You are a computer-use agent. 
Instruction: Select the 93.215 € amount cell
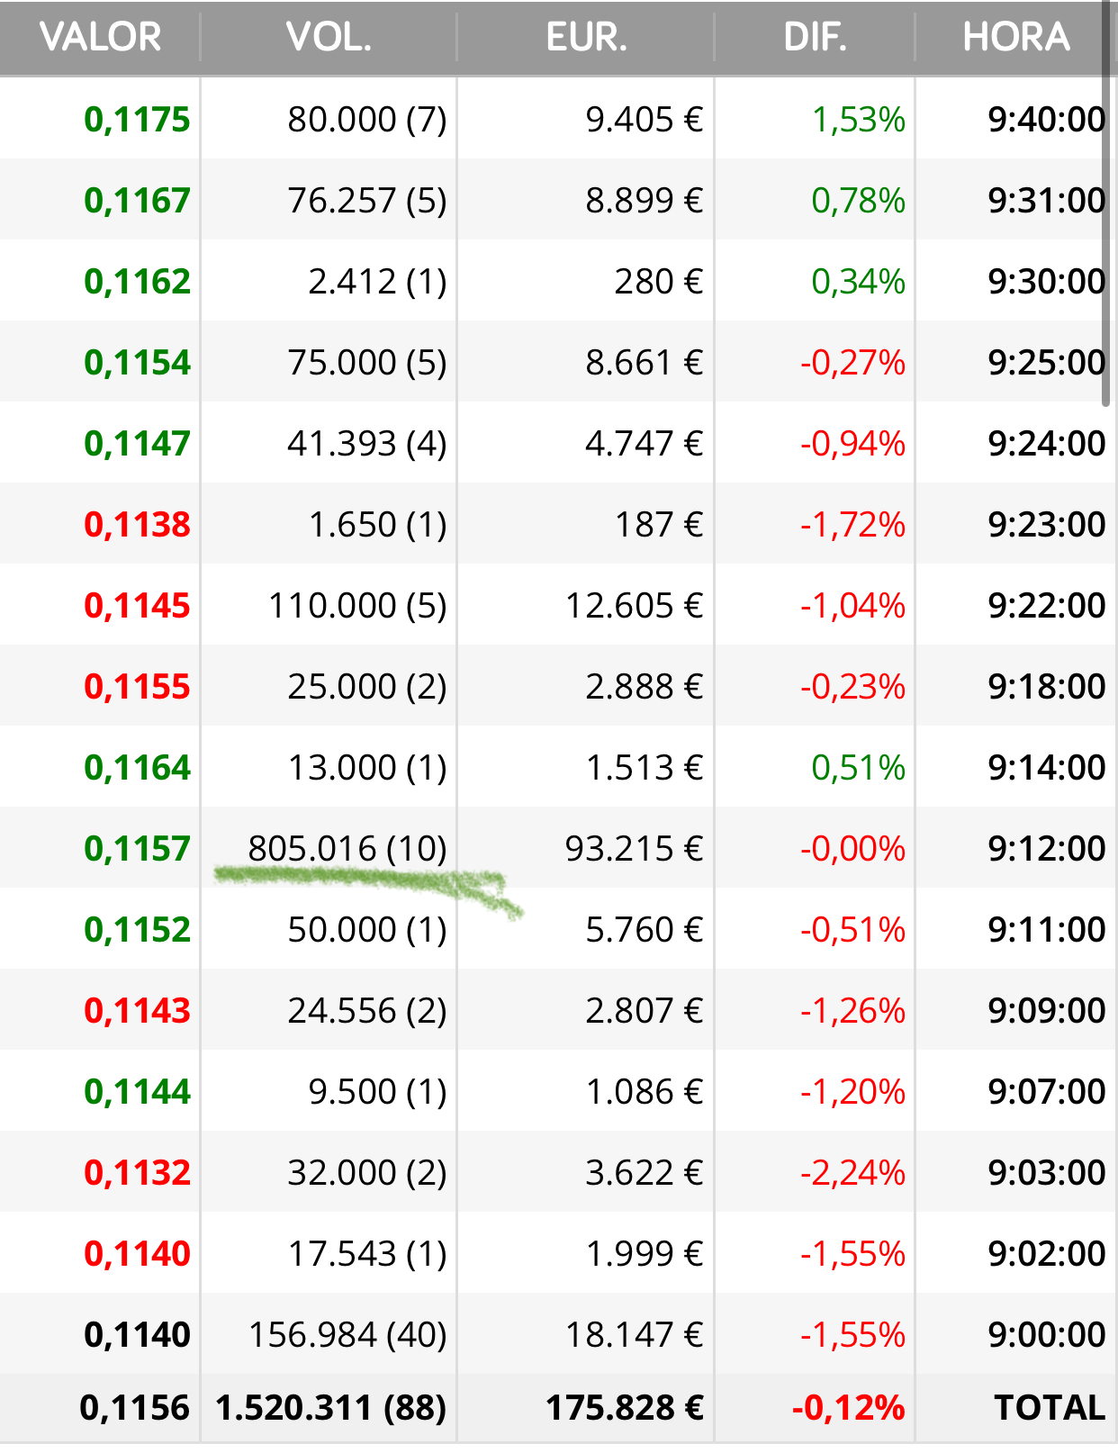pyautogui.click(x=634, y=849)
